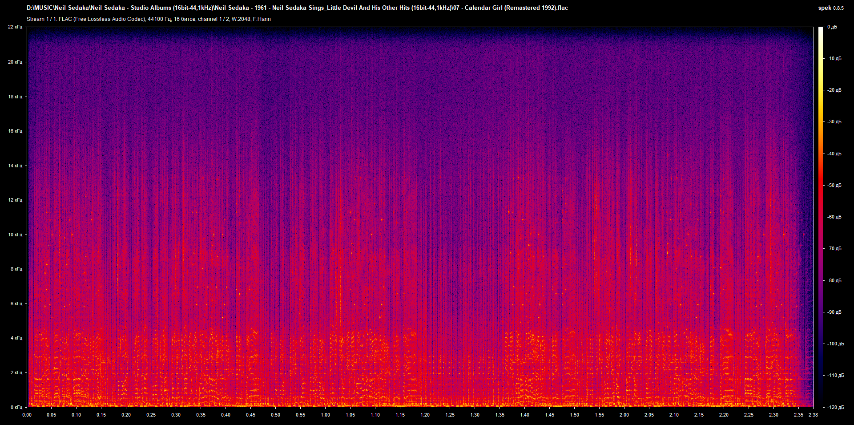
Task: Click the 4 кГц frequency label
Action: click(16, 338)
